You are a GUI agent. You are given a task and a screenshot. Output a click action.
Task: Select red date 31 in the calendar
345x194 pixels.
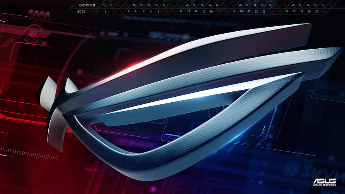click(x=324, y=11)
